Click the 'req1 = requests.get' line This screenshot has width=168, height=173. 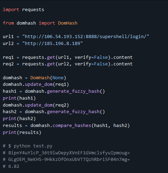(68, 57)
